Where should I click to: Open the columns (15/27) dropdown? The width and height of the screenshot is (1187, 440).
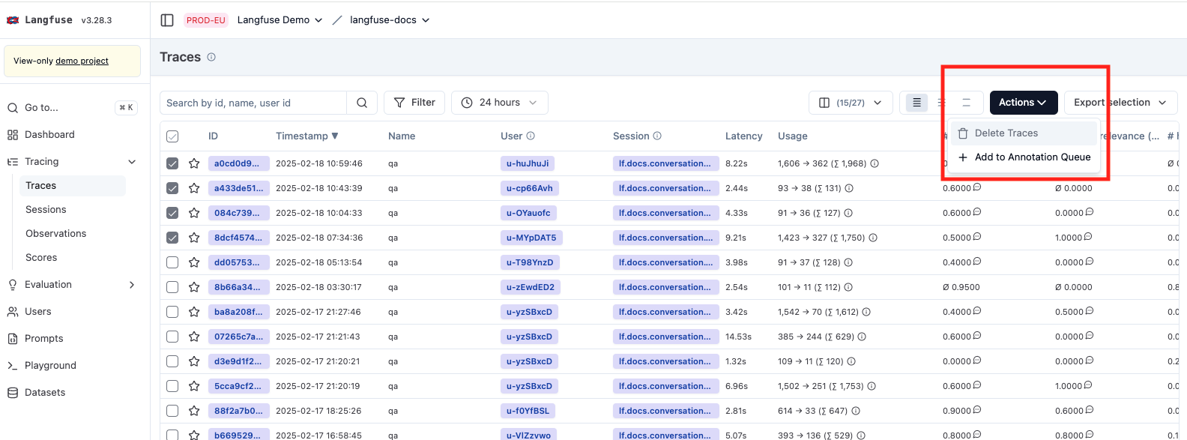850,103
